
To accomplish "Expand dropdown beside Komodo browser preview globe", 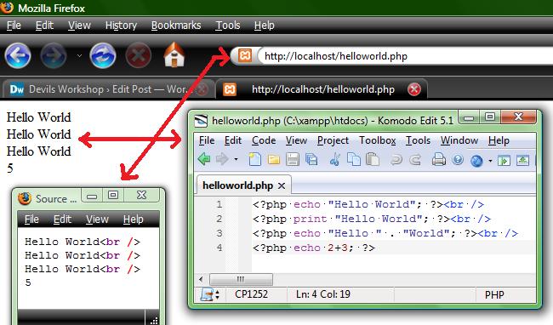I will coord(490,161).
